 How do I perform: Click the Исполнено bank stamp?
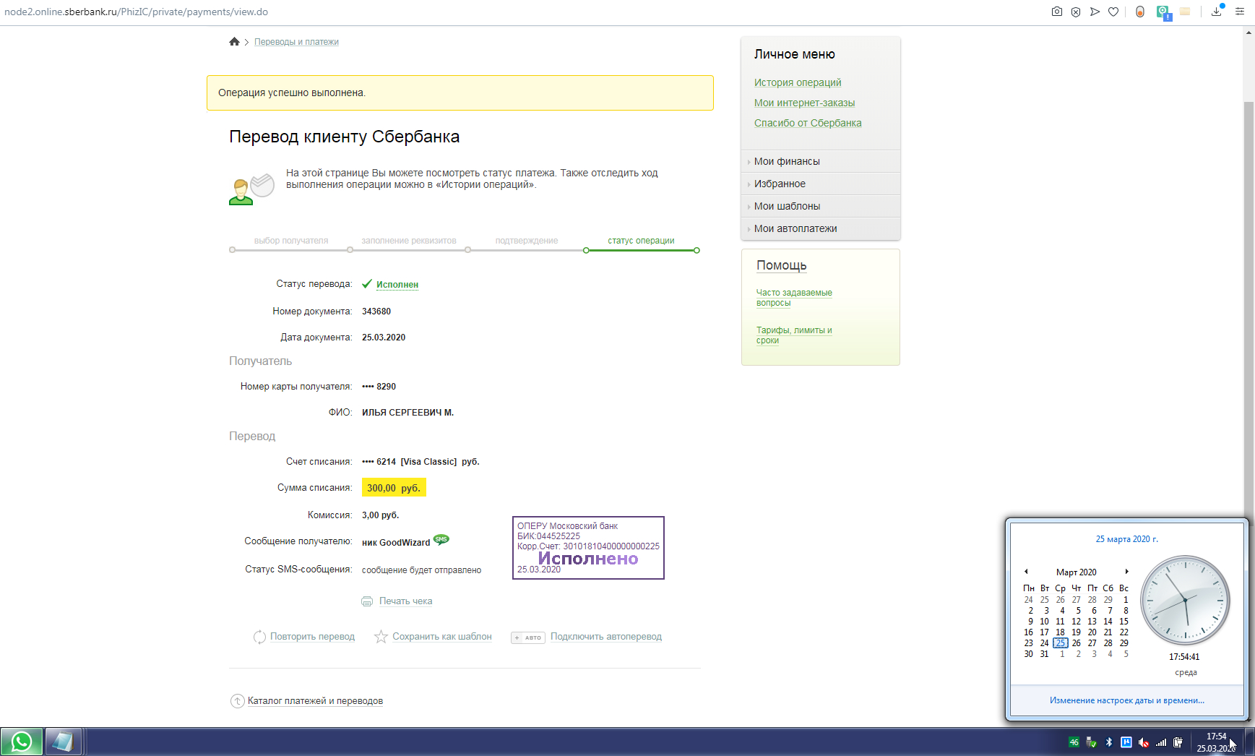[x=588, y=548]
